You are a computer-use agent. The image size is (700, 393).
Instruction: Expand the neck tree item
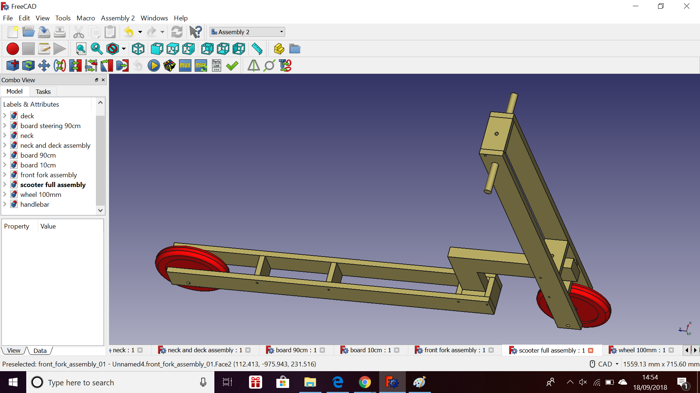tap(5, 135)
